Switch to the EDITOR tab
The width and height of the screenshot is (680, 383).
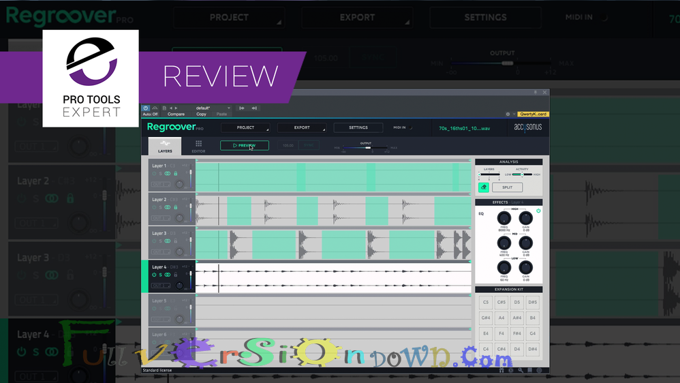[x=198, y=147]
